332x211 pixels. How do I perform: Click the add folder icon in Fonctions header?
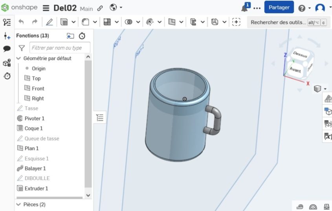tap(70, 36)
